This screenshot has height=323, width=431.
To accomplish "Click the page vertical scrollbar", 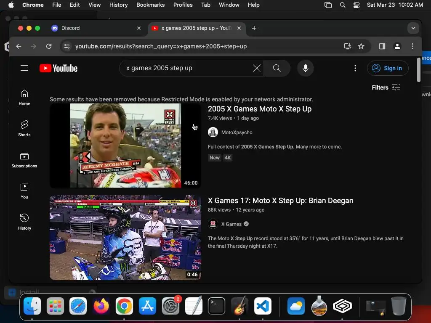I will click(x=419, y=70).
